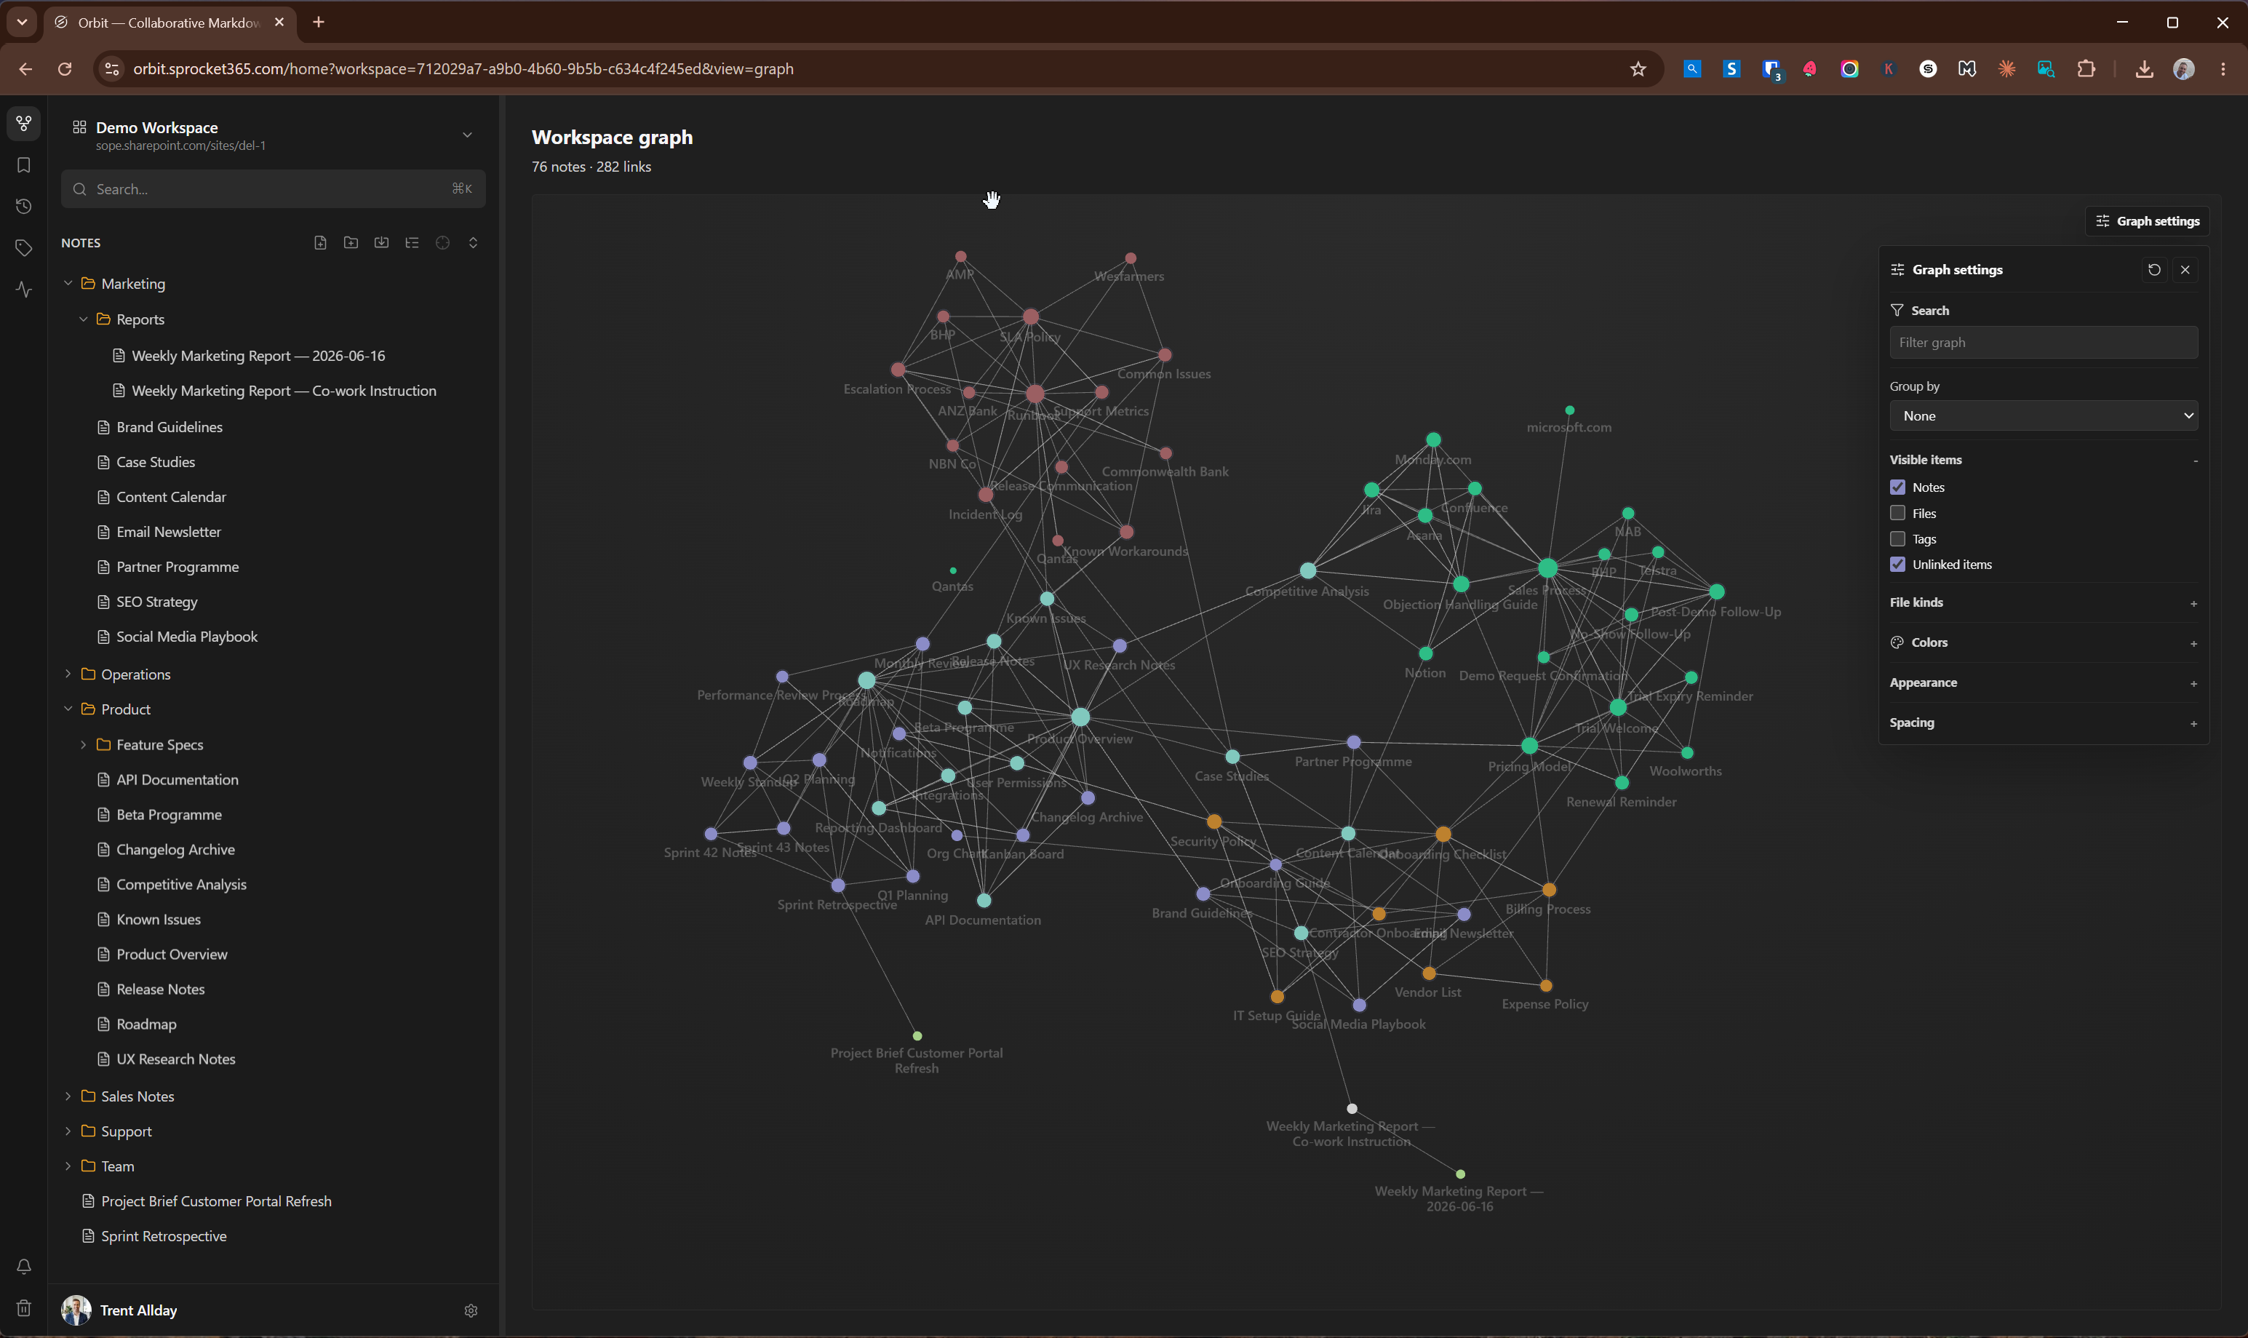This screenshot has width=2248, height=1338.
Task: Reset graph settings with the circular arrow icon
Action: coord(2154,270)
